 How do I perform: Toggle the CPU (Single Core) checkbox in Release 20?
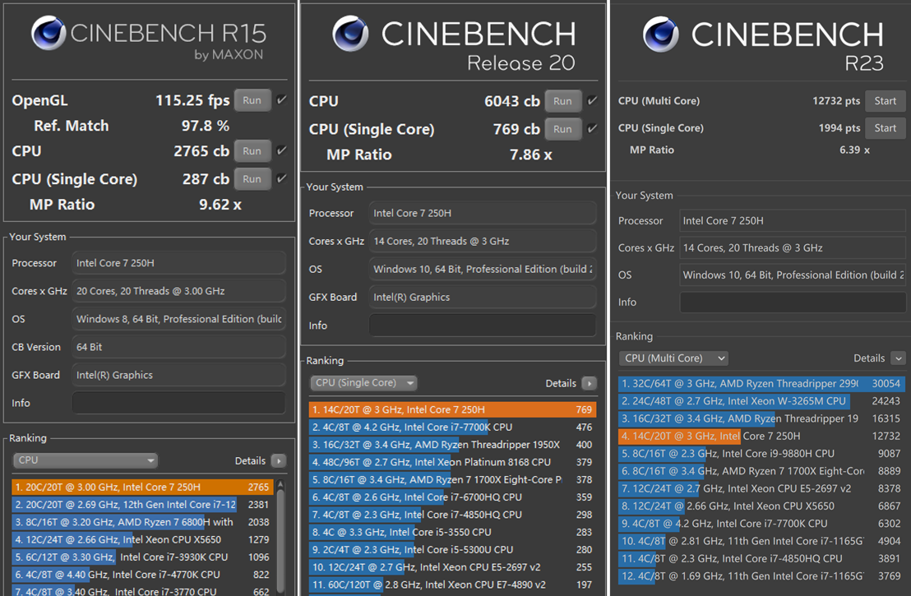tap(592, 128)
